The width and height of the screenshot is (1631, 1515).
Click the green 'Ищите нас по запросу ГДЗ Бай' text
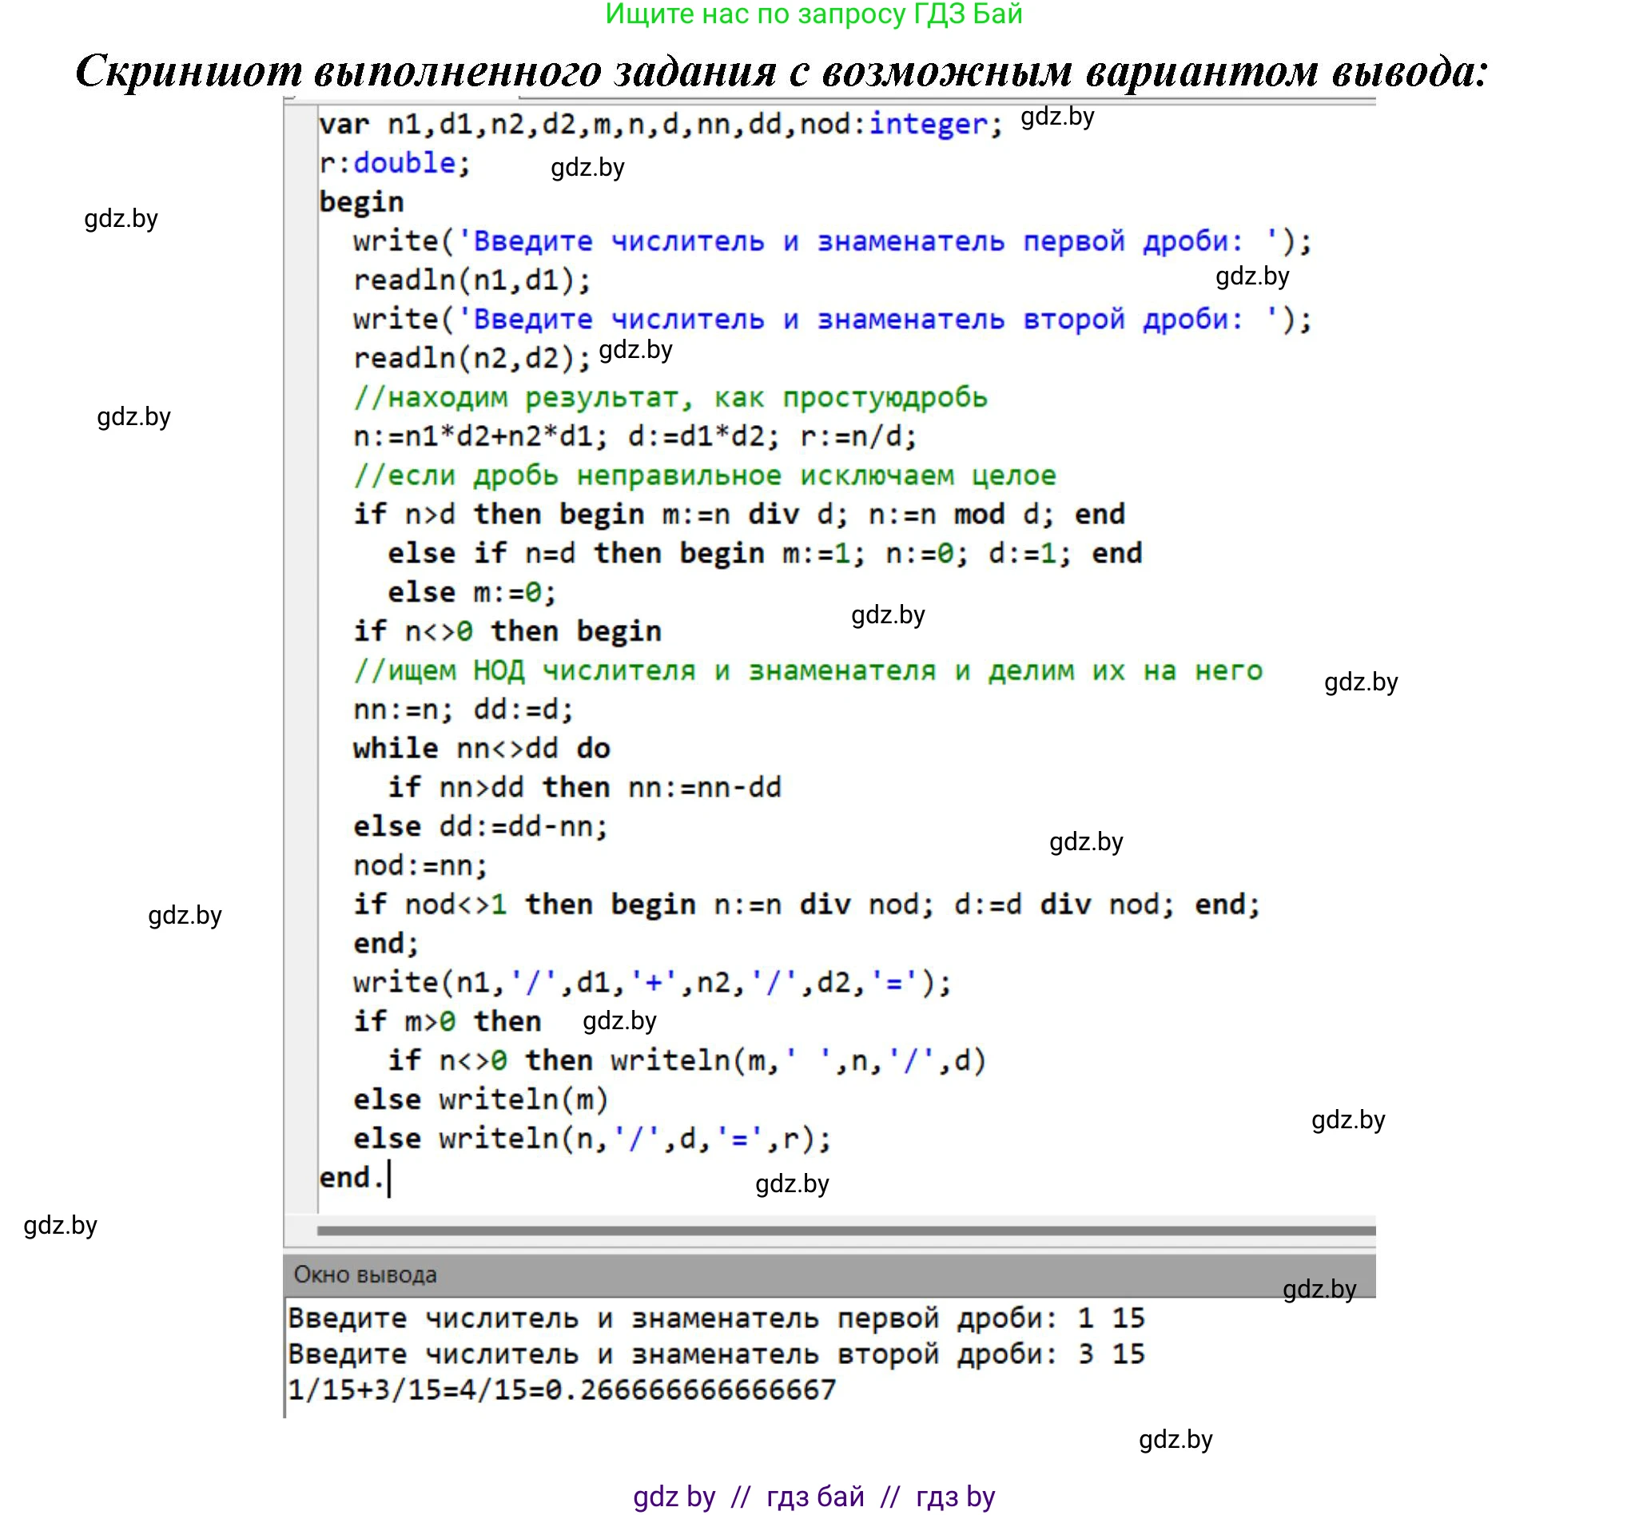click(814, 14)
